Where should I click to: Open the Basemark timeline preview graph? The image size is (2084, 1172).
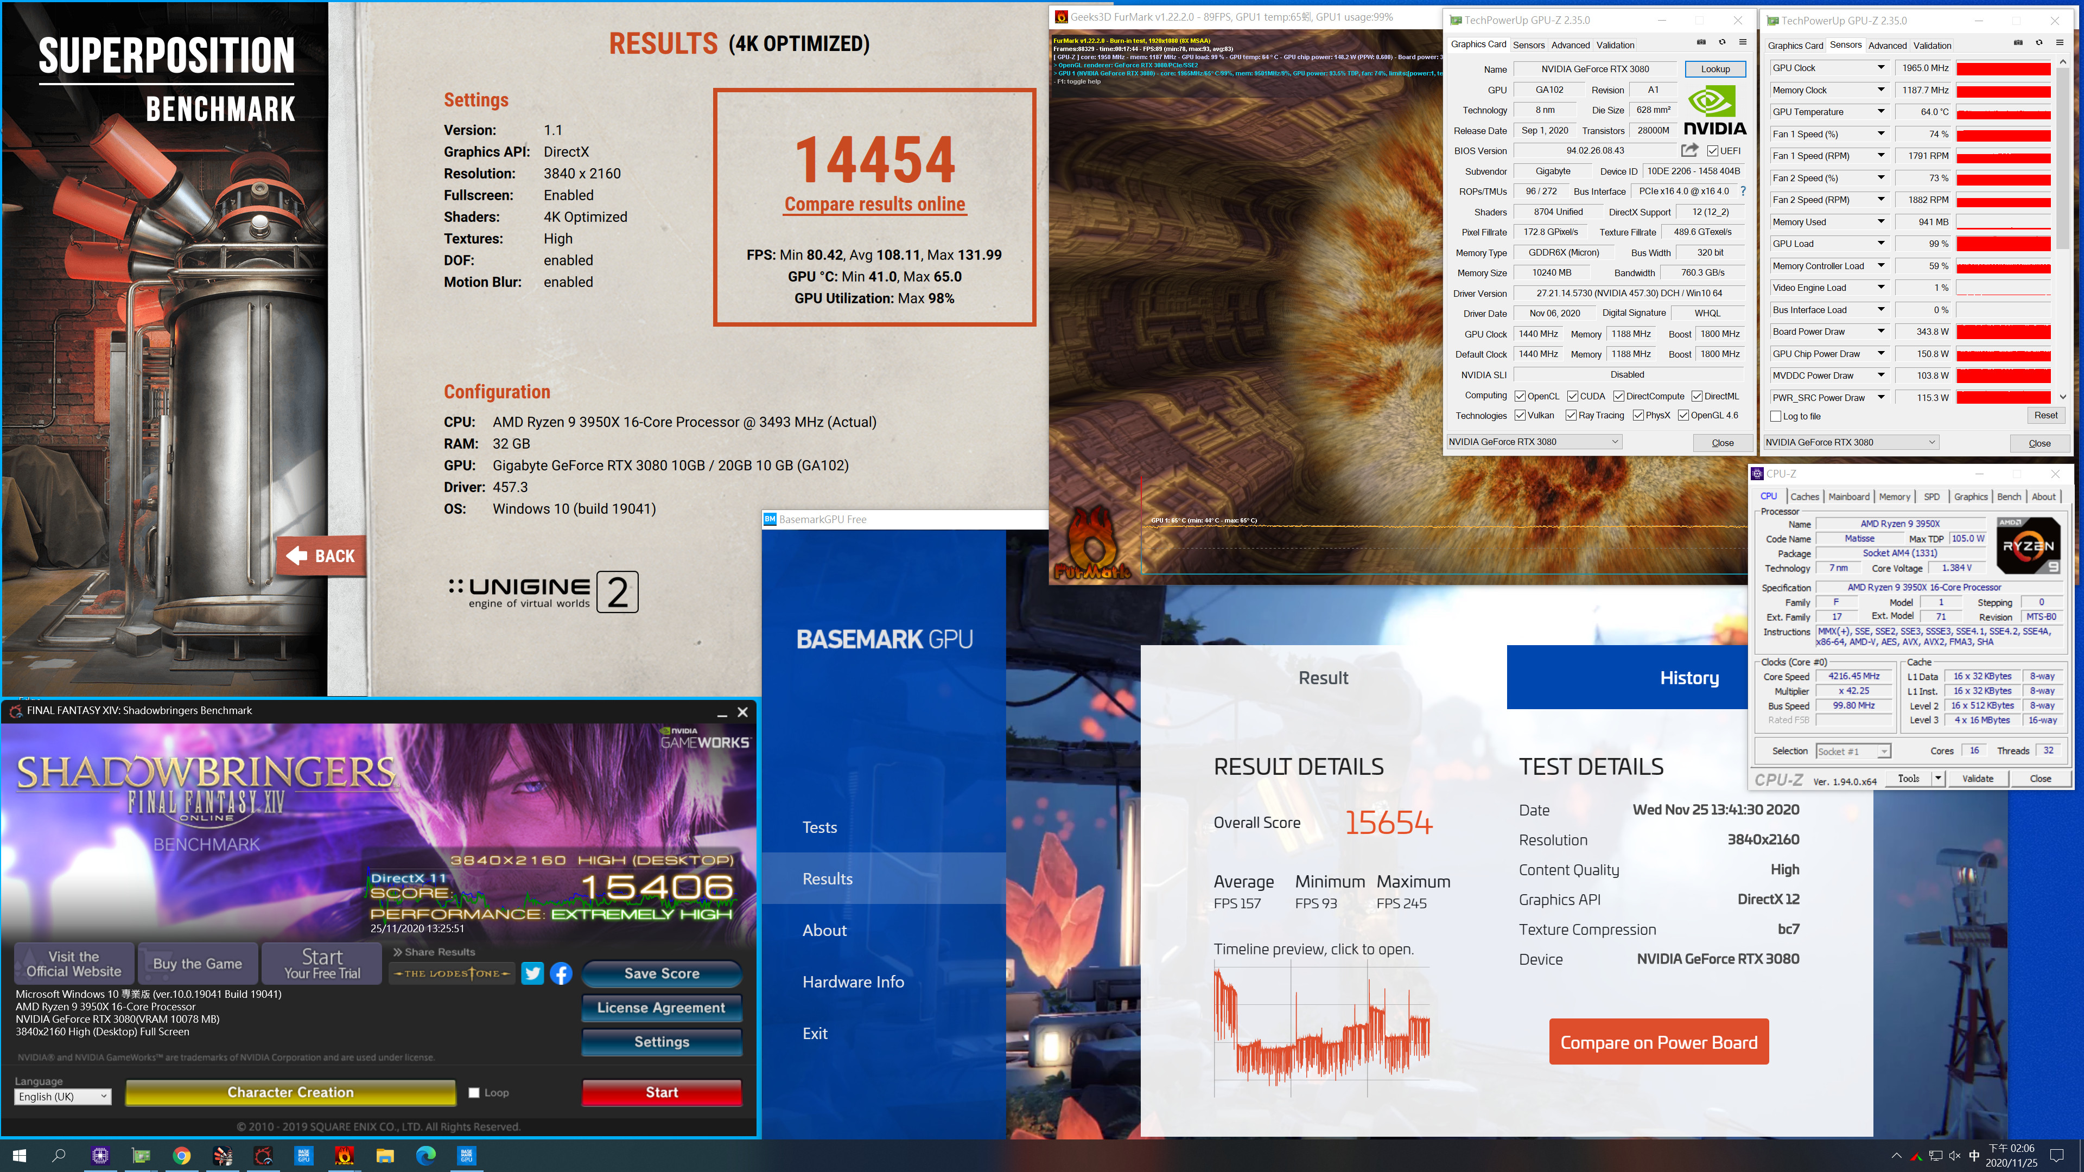click(x=1322, y=1030)
